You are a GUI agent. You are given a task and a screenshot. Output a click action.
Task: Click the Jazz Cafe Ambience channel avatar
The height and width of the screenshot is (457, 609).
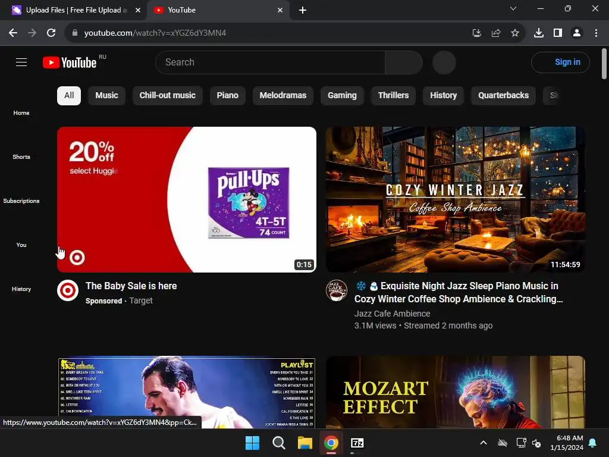(337, 290)
